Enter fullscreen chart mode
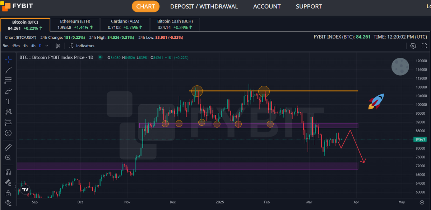 click(x=424, y=46)
